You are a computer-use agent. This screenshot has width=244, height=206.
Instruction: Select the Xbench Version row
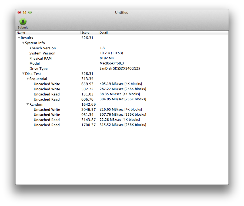(x=122, y=48)
